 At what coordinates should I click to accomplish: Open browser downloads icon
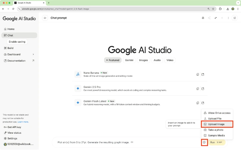tap(228, 9)
